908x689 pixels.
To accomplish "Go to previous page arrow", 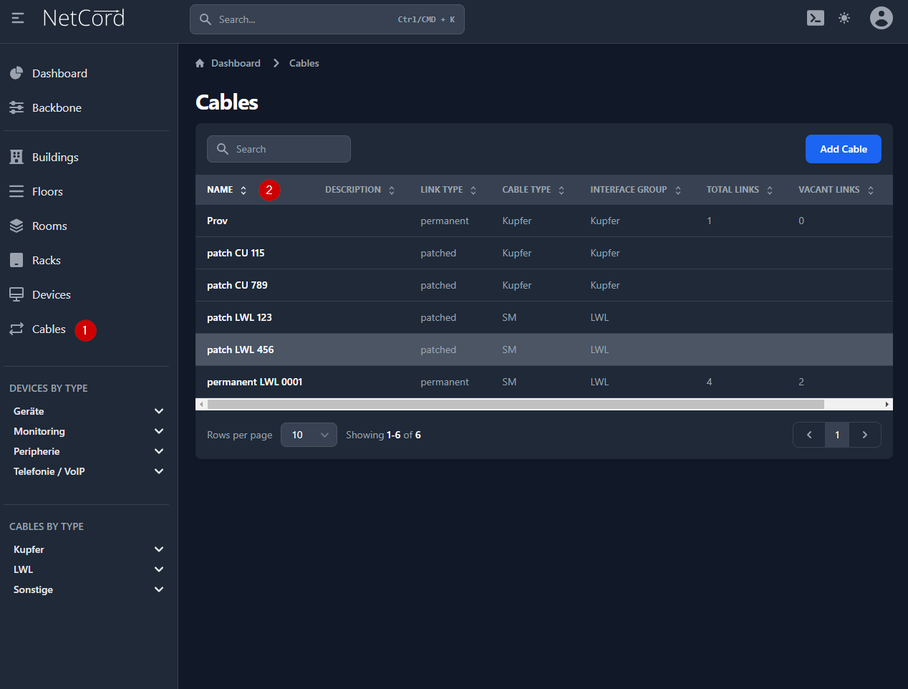I will (809, 435).
